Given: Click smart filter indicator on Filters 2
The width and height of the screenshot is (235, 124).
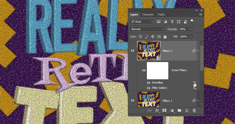Looking at the screenshot, I should (194, 51).
